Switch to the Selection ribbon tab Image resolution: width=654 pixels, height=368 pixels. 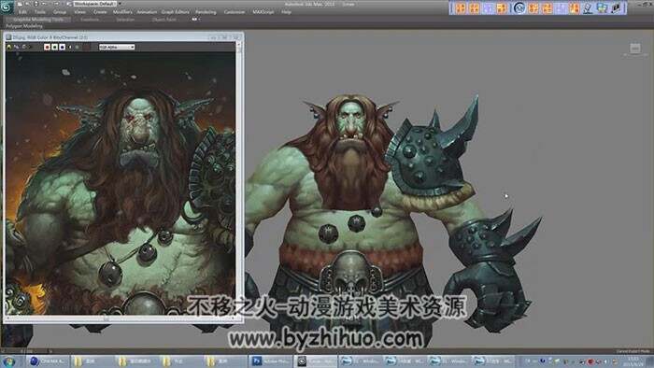(125, 20)
